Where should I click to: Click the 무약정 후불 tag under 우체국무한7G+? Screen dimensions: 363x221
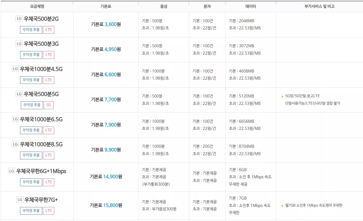(x=31, y=211)
